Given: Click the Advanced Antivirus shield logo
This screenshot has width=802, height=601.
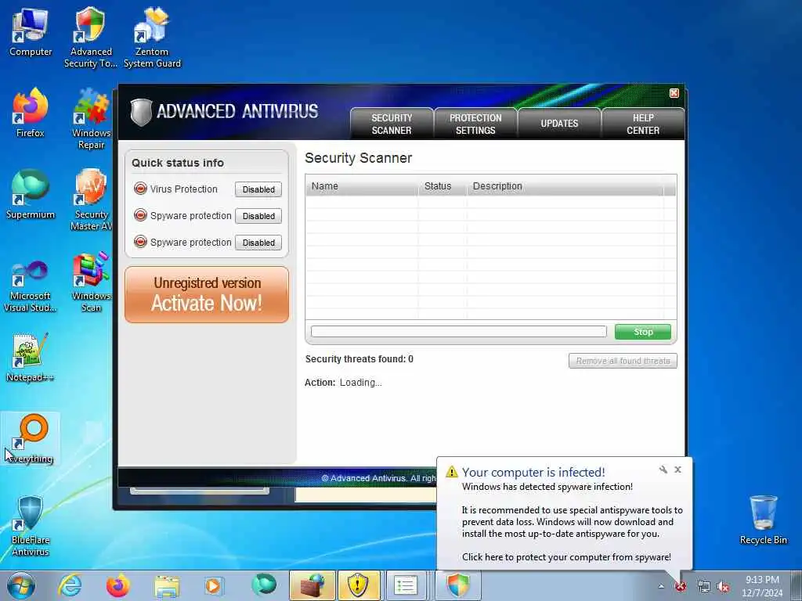Looking at the screenshot, I should 141,113.
